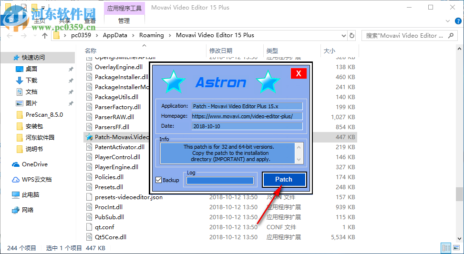The image size is (464, 254).
Task: Click the Presets.dll file icon
Action: point(89,187)
